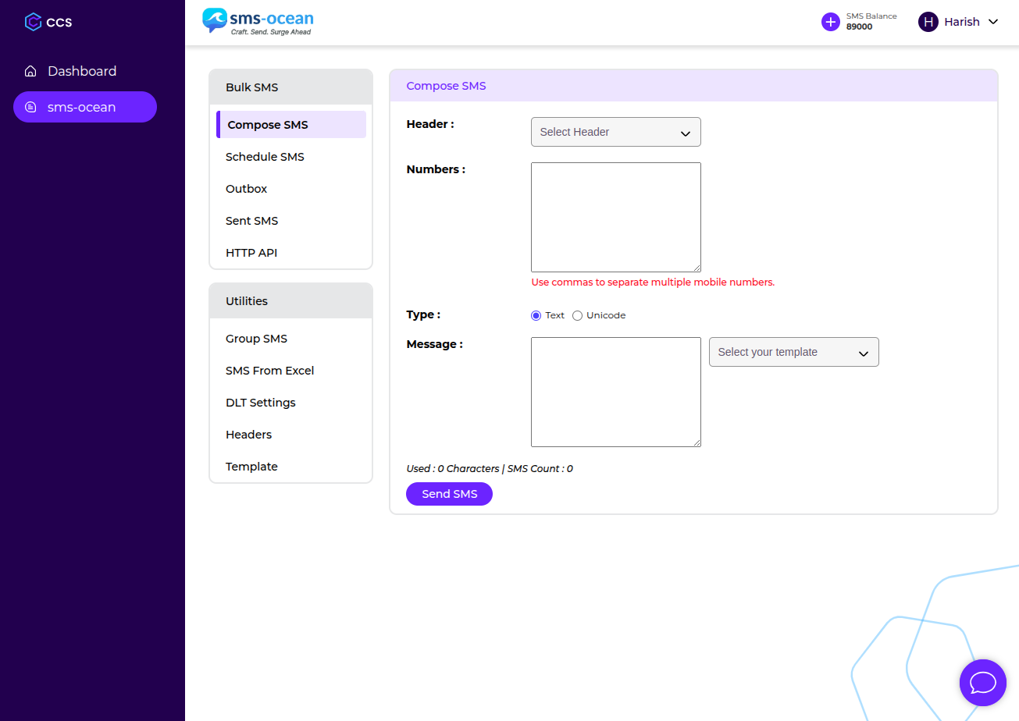Go to the Outbox section
This screenshot has height=721, width=1019.
[246, 189]
